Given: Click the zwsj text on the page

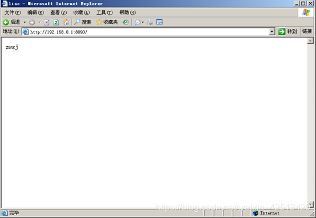Looking at the screenshot, I should pos(12,47).
